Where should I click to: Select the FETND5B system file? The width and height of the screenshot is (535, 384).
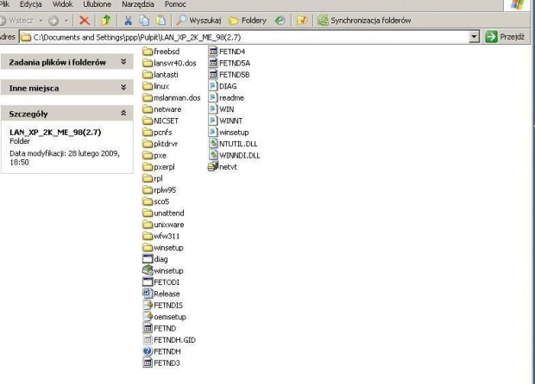click(229, 75)
